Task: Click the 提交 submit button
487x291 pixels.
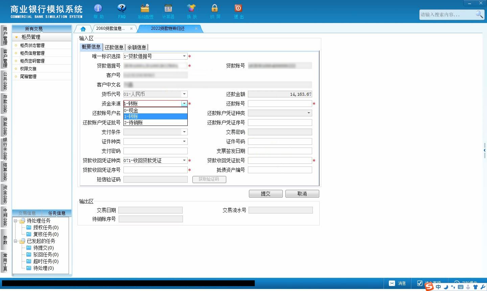Action: (265, 194)
